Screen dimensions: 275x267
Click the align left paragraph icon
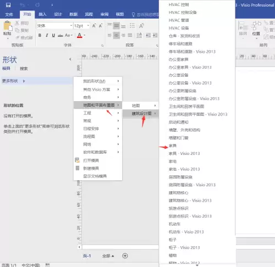tap(109, 35)
